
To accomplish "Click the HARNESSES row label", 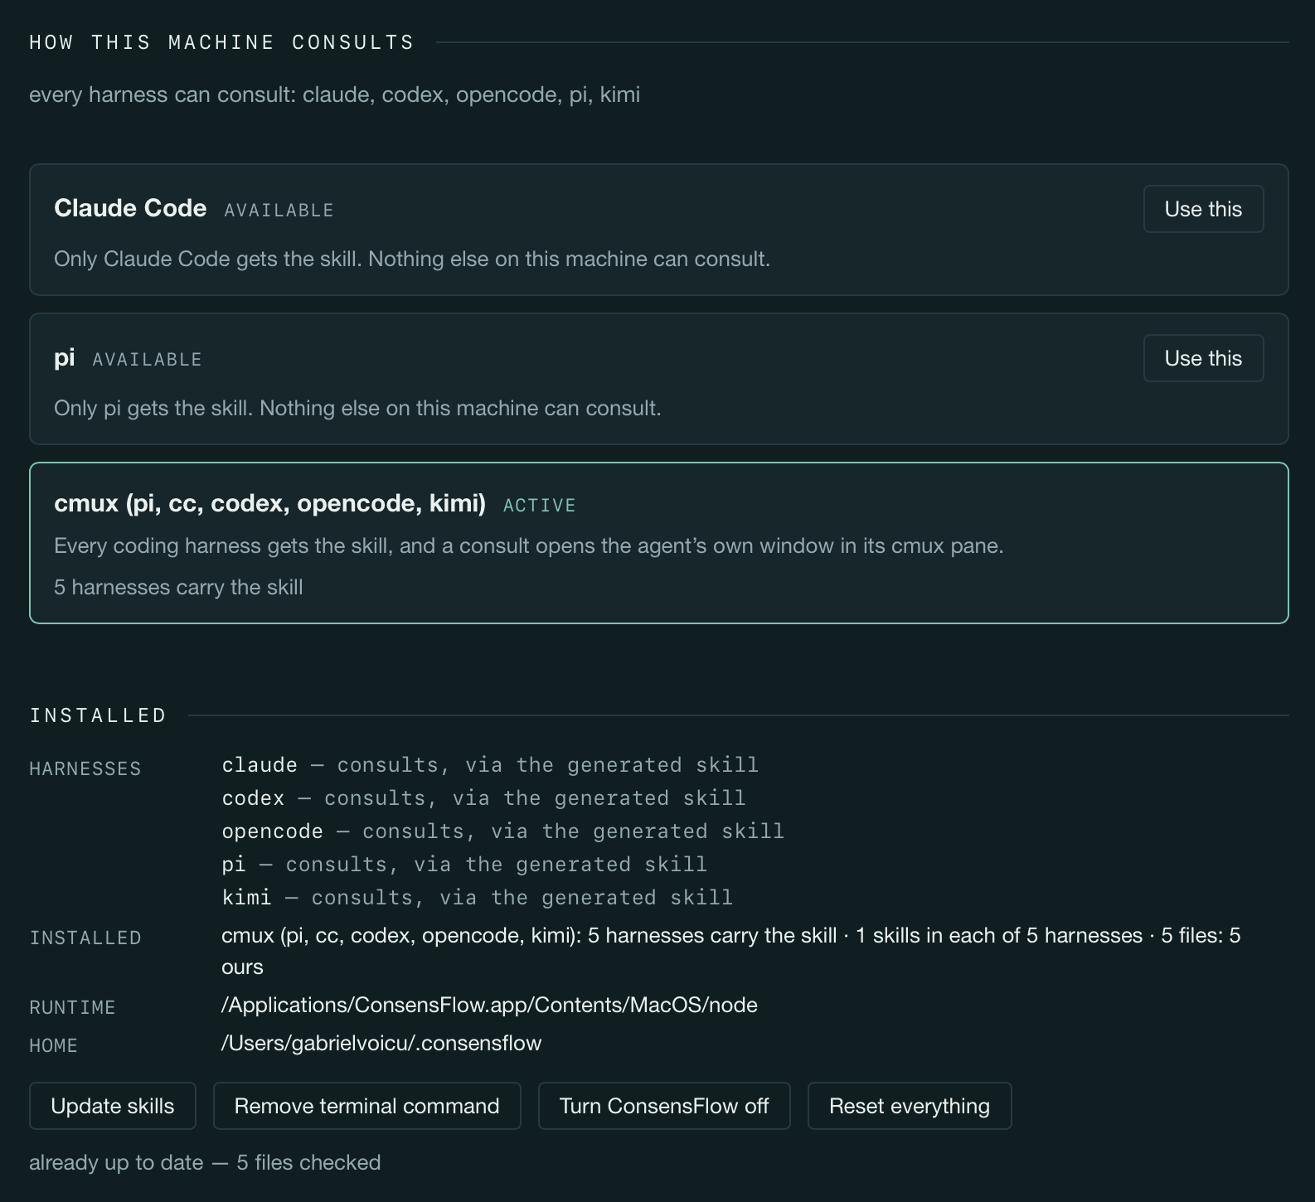I will pyautogui.click(x=85, y=768).
